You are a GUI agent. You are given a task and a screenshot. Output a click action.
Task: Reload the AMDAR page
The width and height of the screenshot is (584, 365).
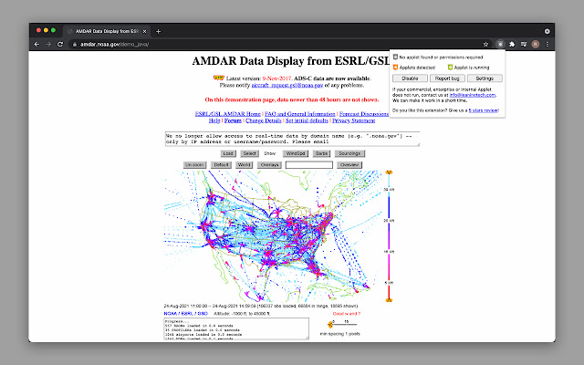click(x=60, y=44)
